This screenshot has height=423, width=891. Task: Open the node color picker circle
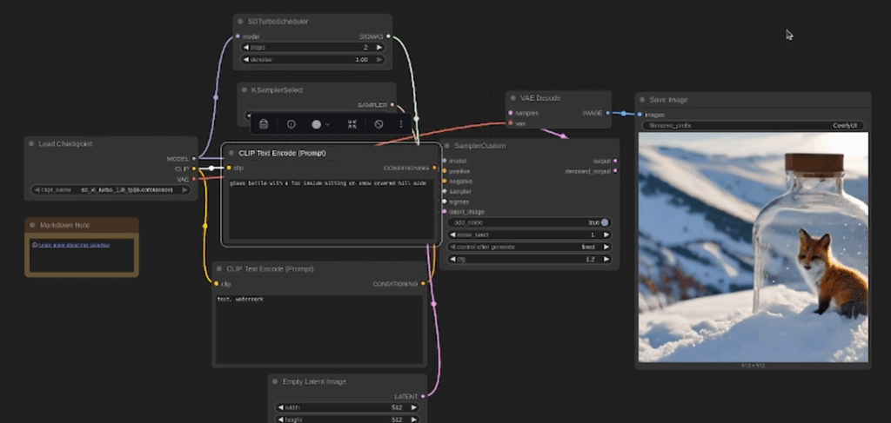click(x=317, y=124)
